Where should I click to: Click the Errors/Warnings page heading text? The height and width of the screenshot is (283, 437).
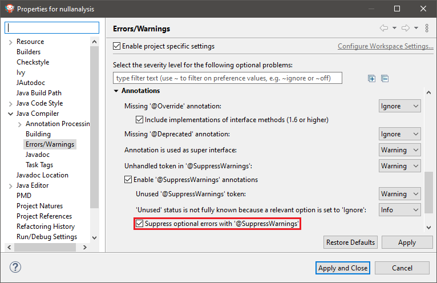[141, 29]
